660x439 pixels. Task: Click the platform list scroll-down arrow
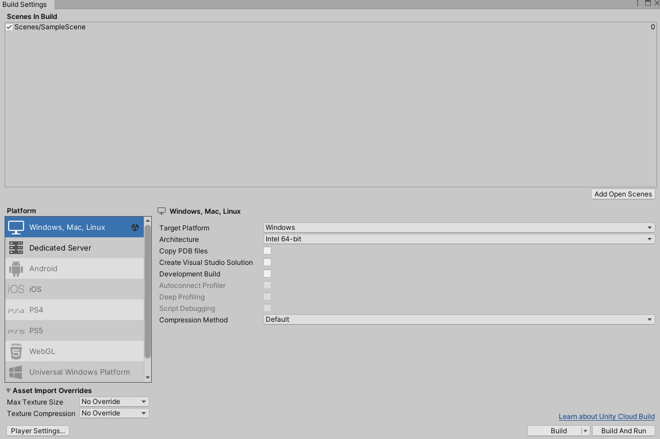pos(148,378)
